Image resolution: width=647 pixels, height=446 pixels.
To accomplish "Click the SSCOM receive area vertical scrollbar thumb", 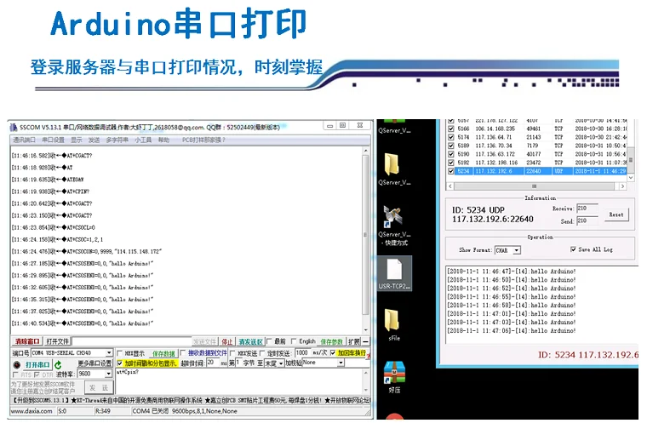I will click(x=365, y=235).
